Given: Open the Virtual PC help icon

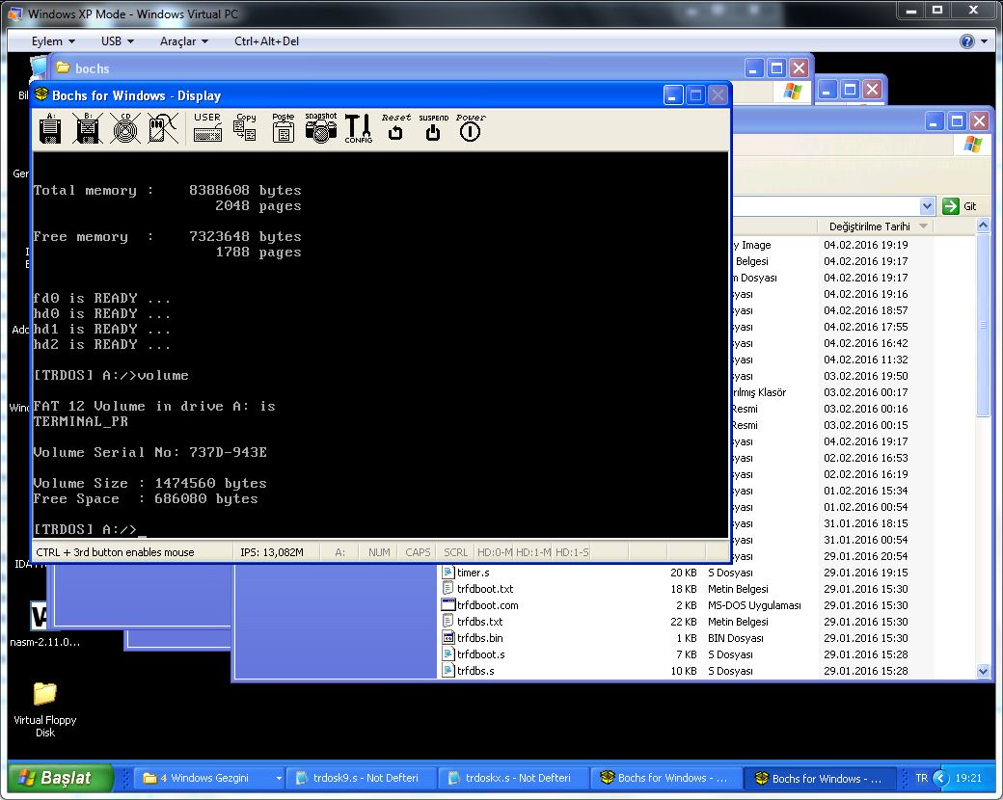Looking at the screenshot, I should 966,41.
